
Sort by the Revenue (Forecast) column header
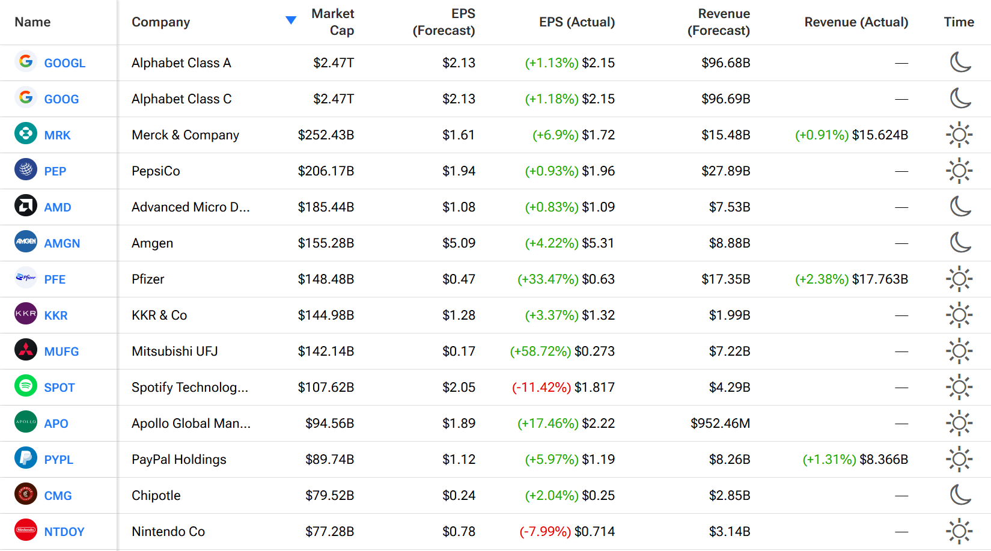pos(719,22)
